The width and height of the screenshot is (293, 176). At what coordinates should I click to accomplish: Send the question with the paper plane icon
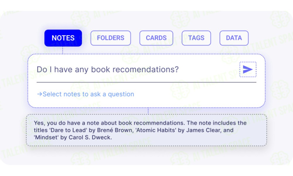248,70
